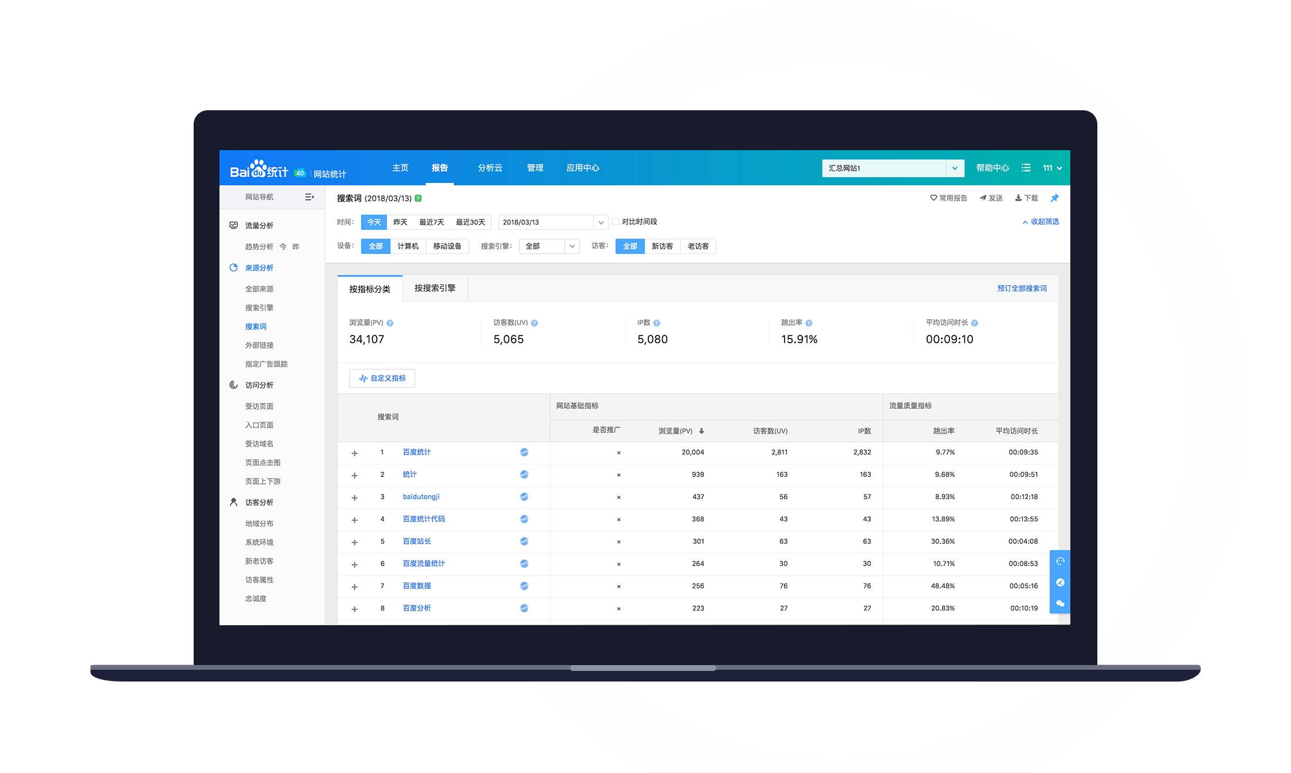
Task: Open WeChat floating icon
Action: point(1060,604)
